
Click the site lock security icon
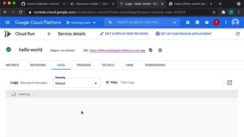tap(30, 12)
